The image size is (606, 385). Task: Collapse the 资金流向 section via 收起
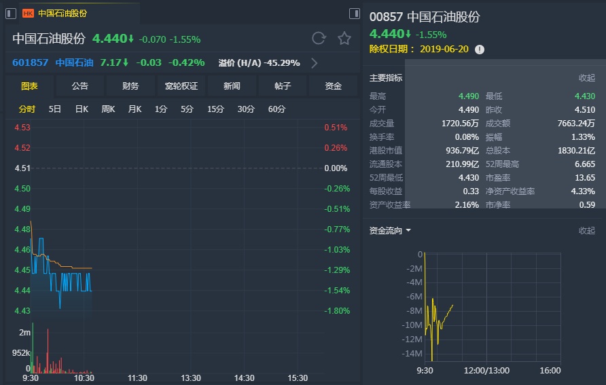coord(587,231)
